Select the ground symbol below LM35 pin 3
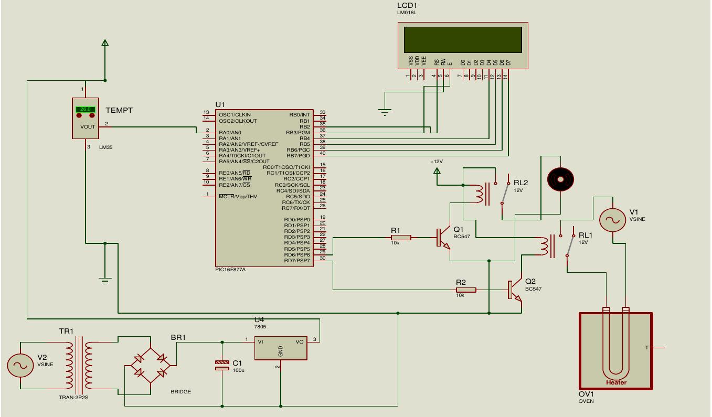 point(105,281)
